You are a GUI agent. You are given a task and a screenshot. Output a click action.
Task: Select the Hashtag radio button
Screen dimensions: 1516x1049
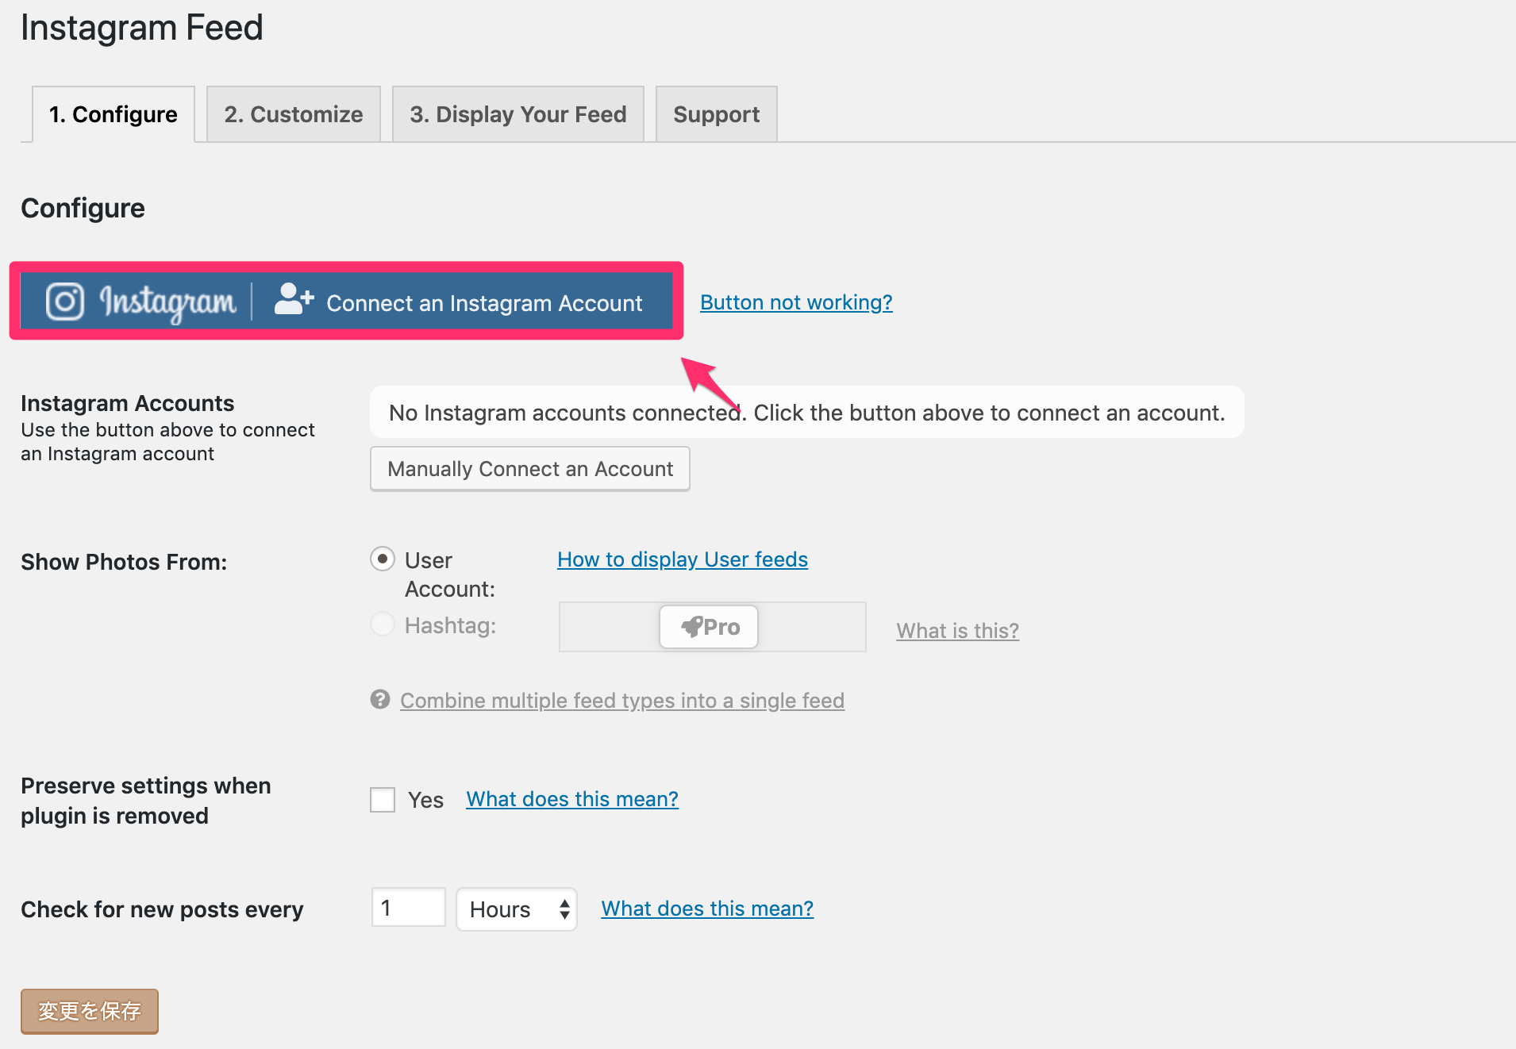point(383,624)
